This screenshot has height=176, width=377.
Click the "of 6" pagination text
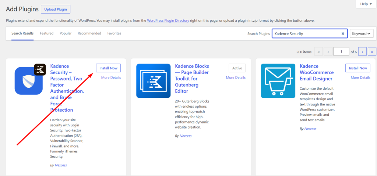[354, 52]
